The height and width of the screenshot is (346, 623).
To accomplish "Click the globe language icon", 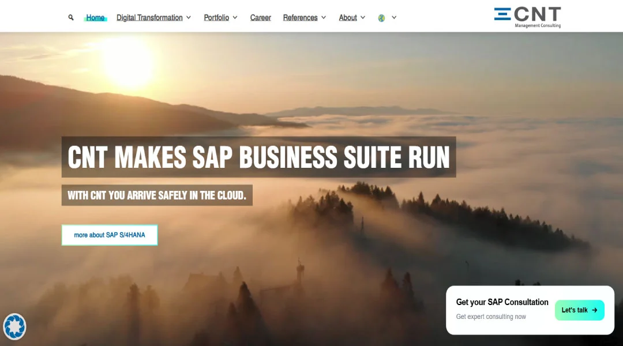I will pos(381,18).
